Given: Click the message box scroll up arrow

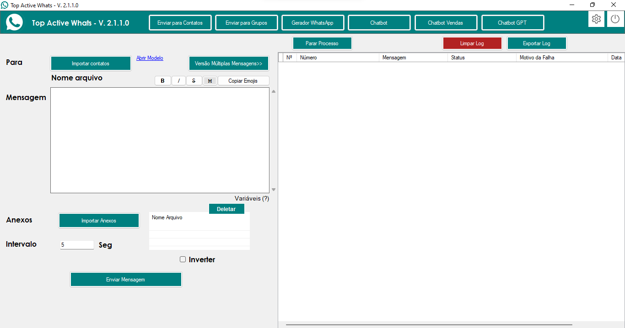Looking at the screenshot, I should 274,91.
